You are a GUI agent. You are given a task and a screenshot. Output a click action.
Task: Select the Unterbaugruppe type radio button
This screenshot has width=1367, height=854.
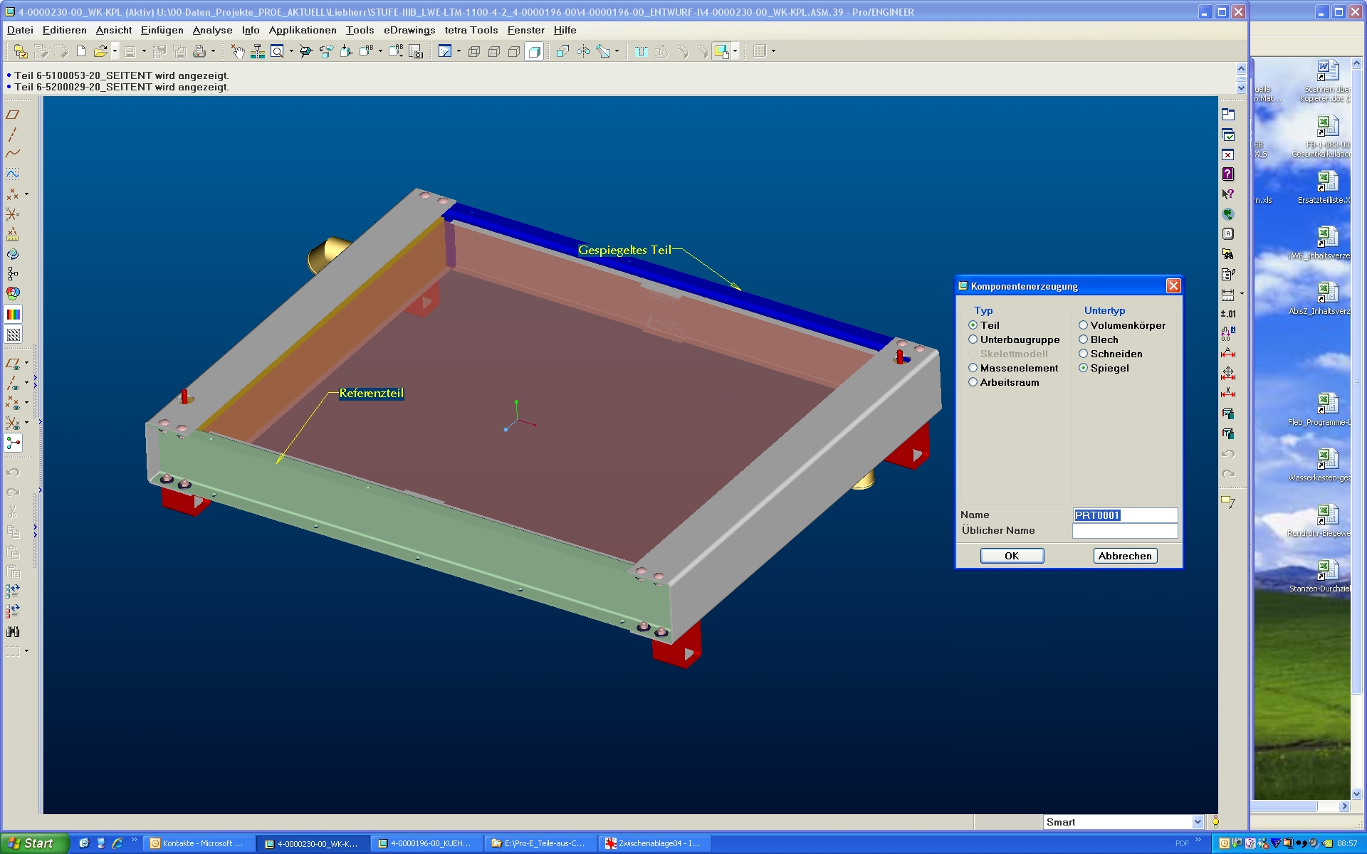[973, 339]
